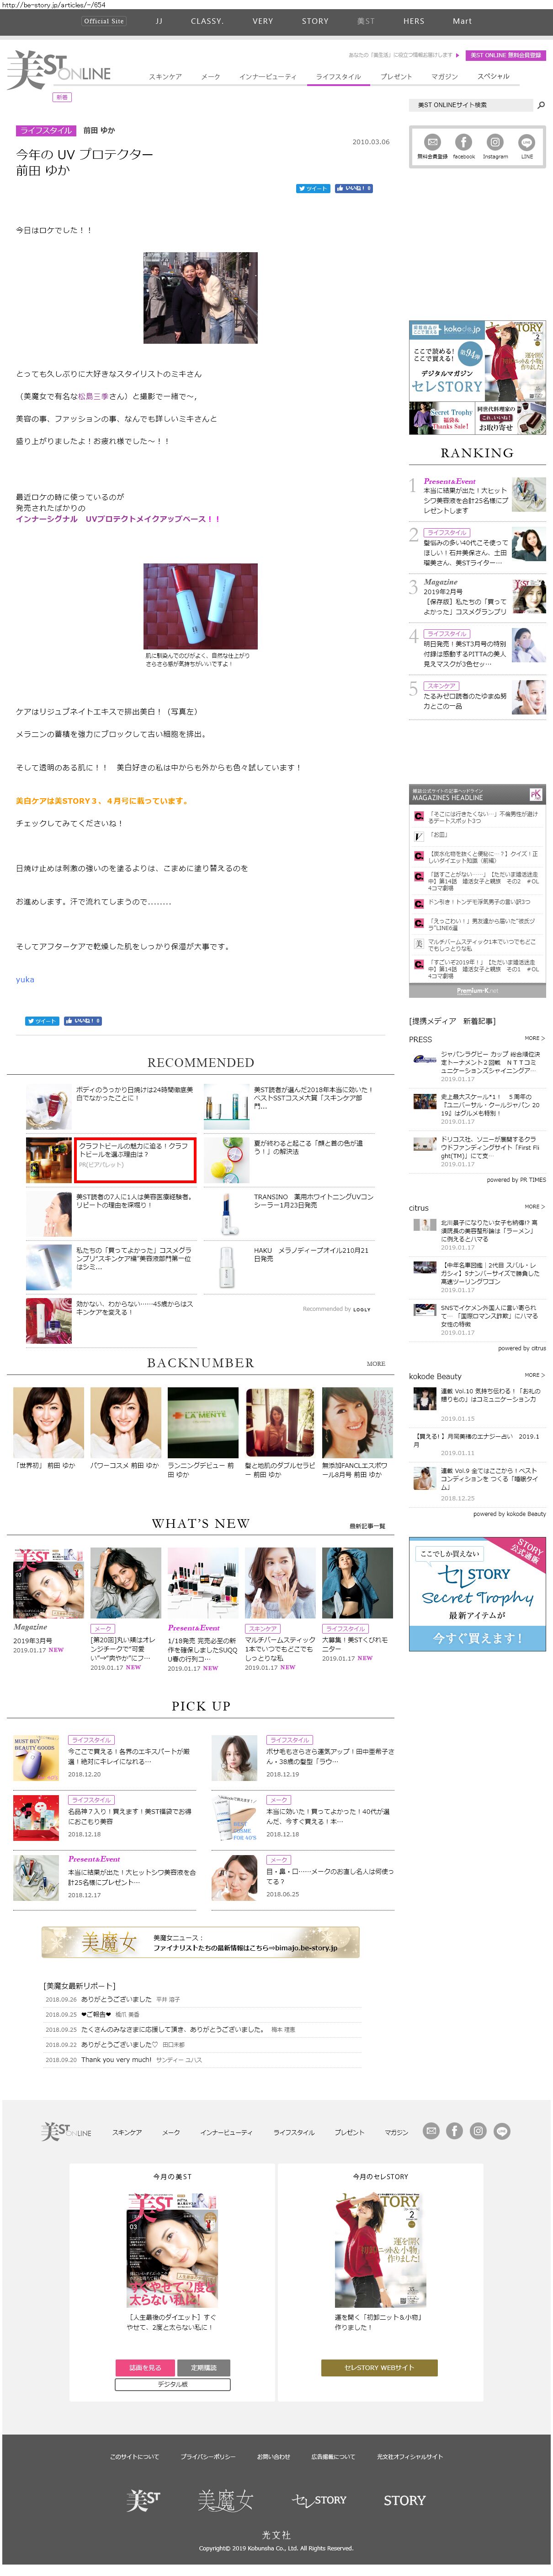Click the 美ST ONLINE logo in header
The image size is (553, 2576).
click(58, 70)
